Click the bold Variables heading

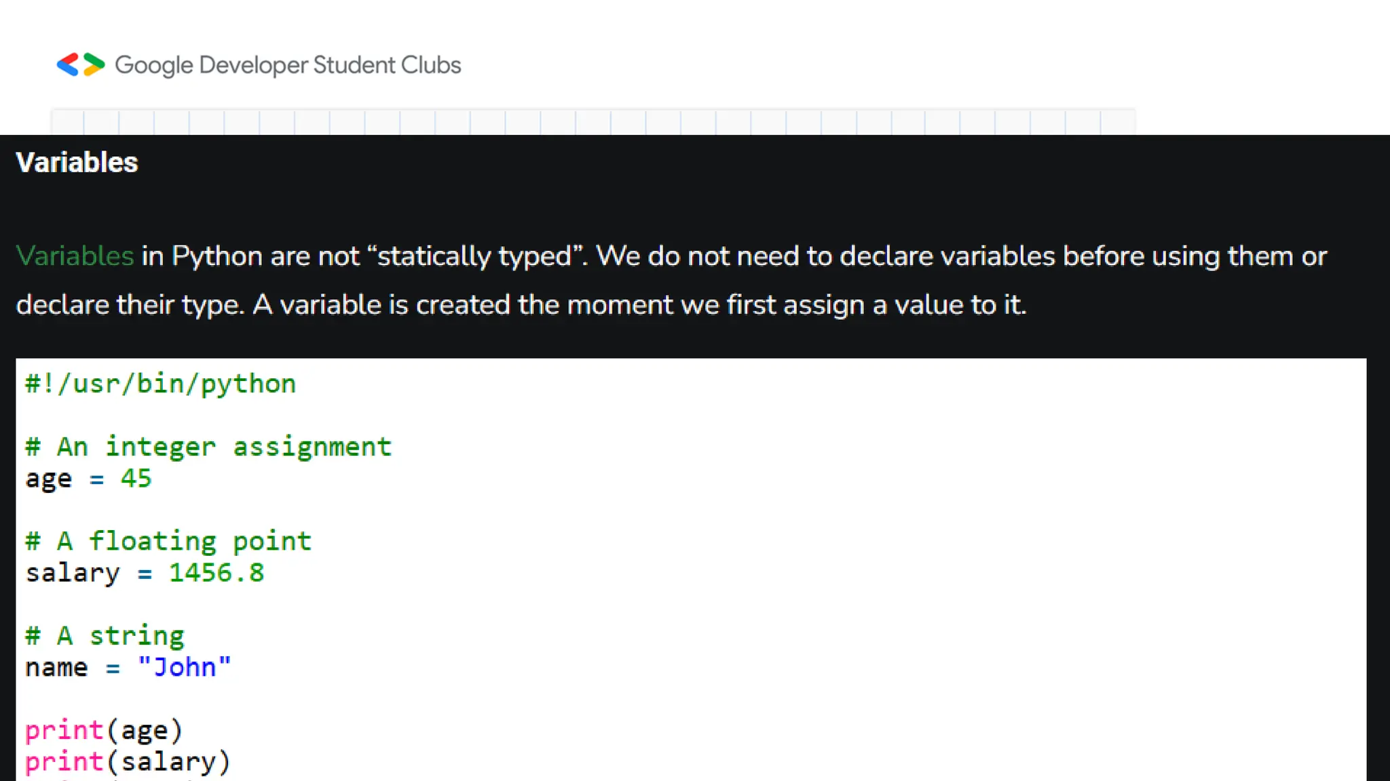77,163
